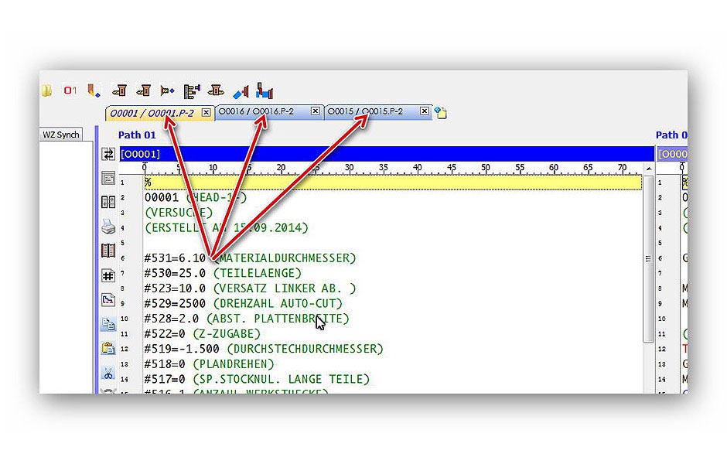Click the copy icon in left sidebar
The height and width of the screenshot is (464, 727).
(108, 325)
